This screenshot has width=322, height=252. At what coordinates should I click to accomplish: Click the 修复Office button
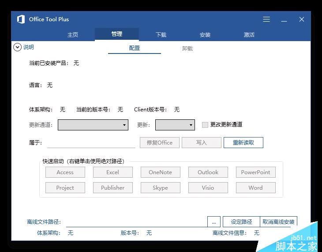[160, 142]
